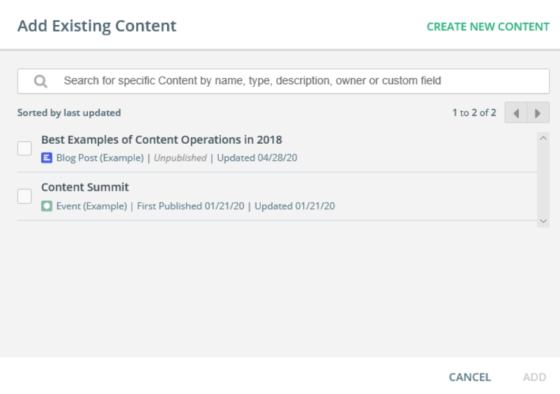
Task: Click the scrollbar up arrow
Action: [543, 138]
